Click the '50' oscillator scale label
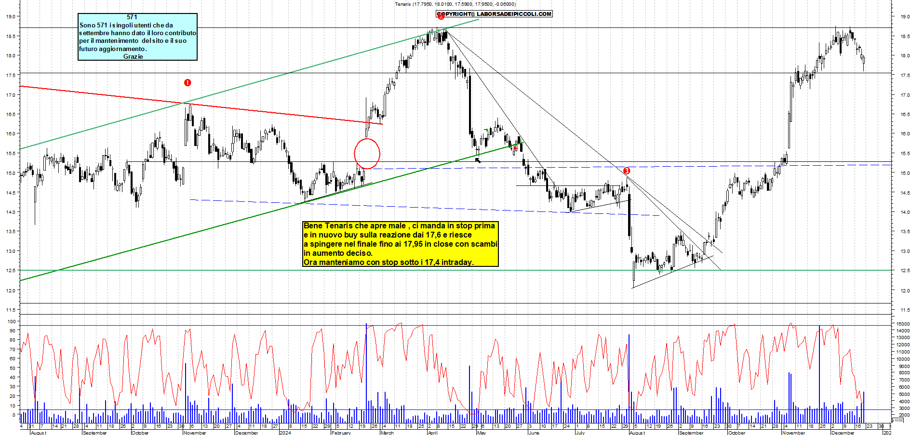The height and width of the screenshot is (435, 911). [13, 368]
